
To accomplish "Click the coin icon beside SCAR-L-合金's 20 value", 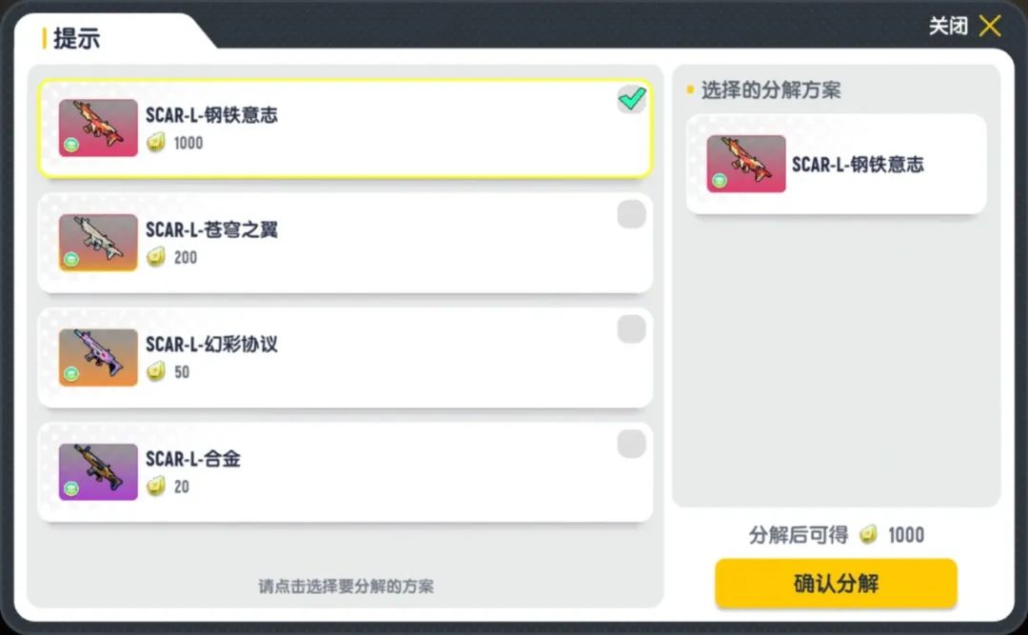I will (157, 487).
